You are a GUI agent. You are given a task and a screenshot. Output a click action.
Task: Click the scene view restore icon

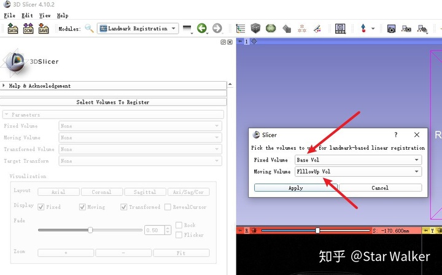coord(422,29)
